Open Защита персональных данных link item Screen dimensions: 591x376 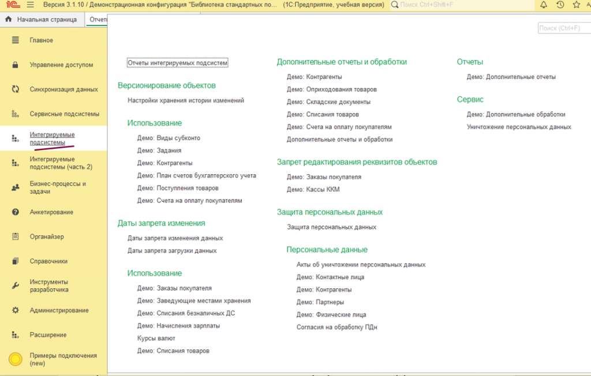coord(331,227)
